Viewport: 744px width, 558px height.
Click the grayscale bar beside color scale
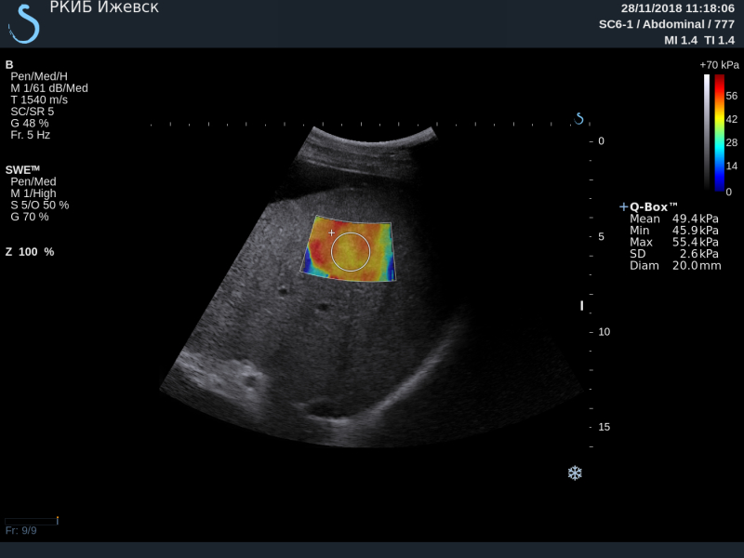coord(707,132)
